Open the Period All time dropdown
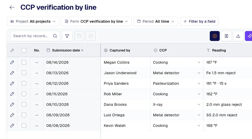Screen dimensions: 252x139 pyautogui.click(x=156, y=21)
